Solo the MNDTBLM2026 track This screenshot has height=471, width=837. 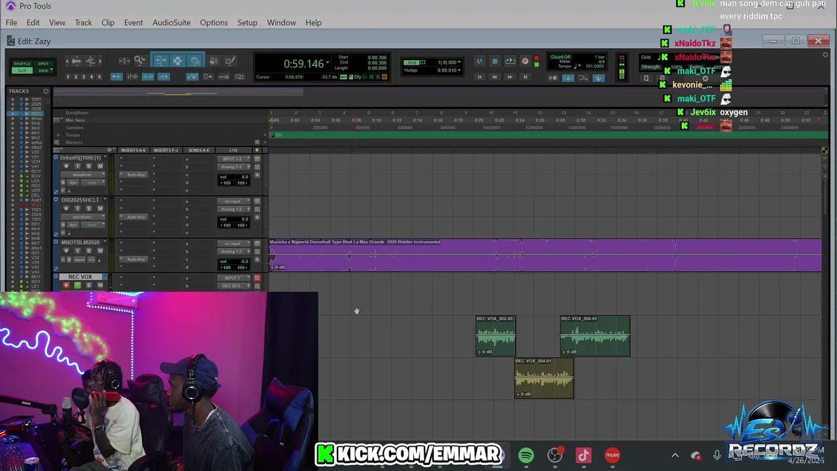coord(88,251)
